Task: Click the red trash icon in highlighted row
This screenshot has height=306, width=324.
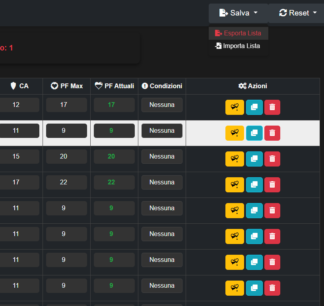Action: tap(272, 133)
